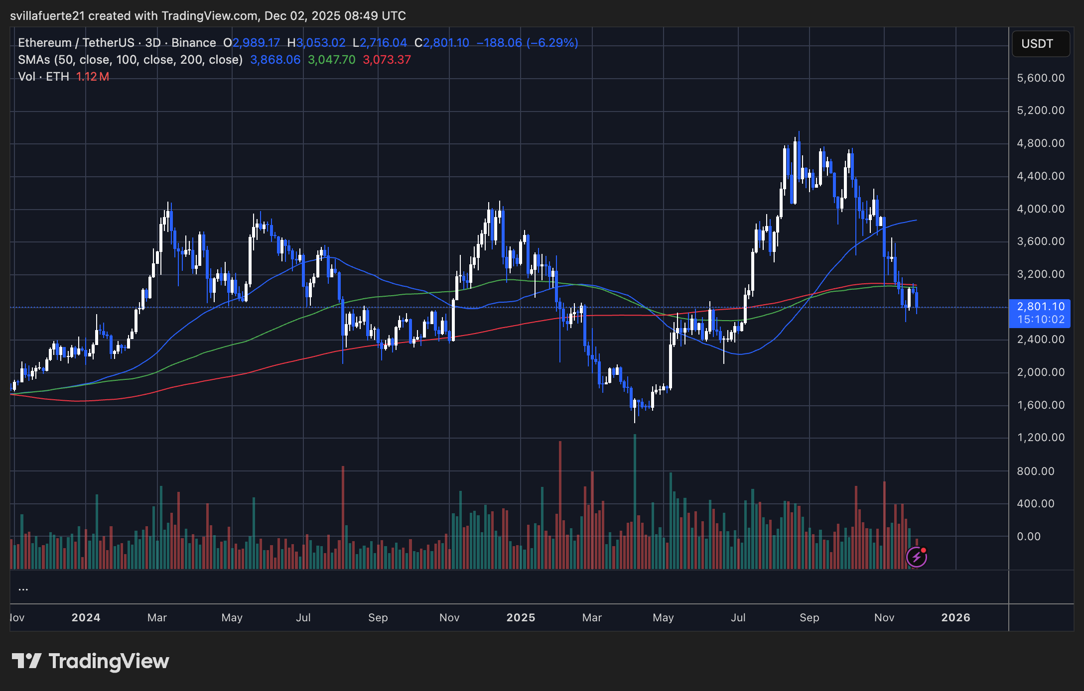Click the countdown timer 15:10:02
The height and width of the screenshot is (691, 1084).
(x=1040, y=320)
